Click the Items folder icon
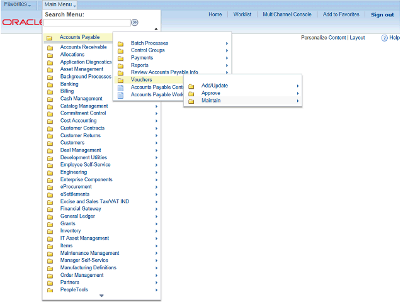The height and width of the screenshot is (302, 403). [x=50, y=247]
